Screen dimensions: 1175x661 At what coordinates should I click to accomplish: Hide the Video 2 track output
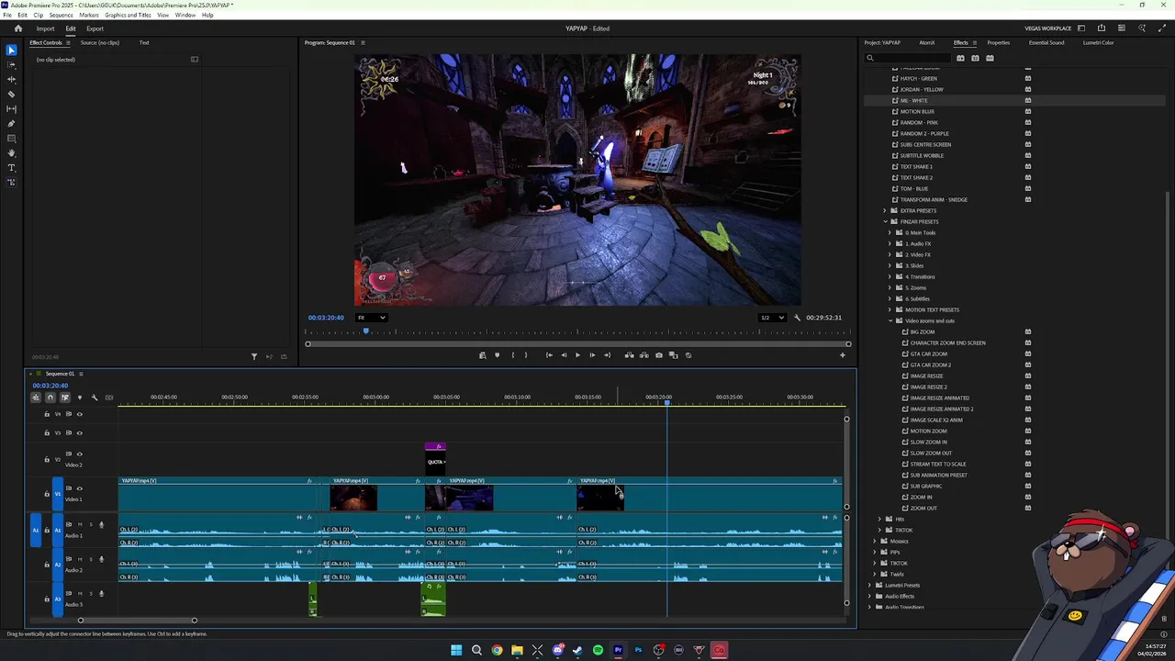click(79, 454)
